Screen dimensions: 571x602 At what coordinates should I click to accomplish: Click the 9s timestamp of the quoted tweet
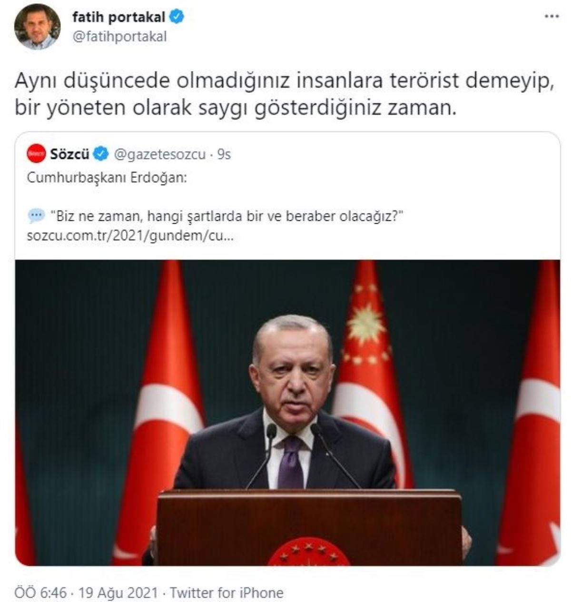tap(224, 155)
